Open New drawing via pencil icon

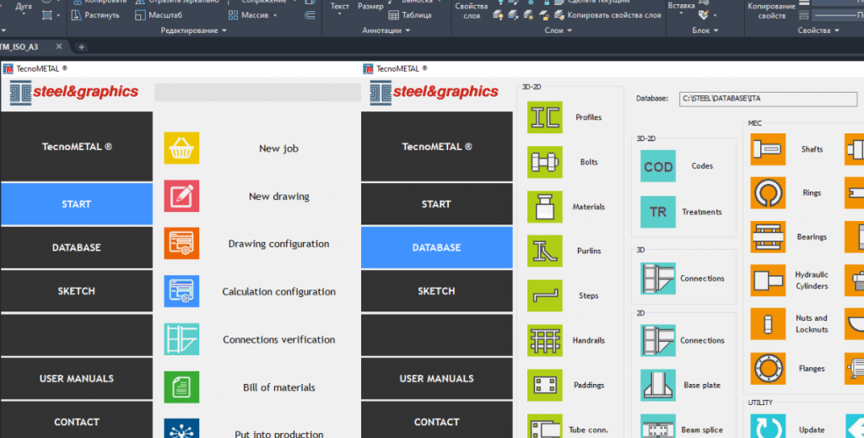click(181, 196)
